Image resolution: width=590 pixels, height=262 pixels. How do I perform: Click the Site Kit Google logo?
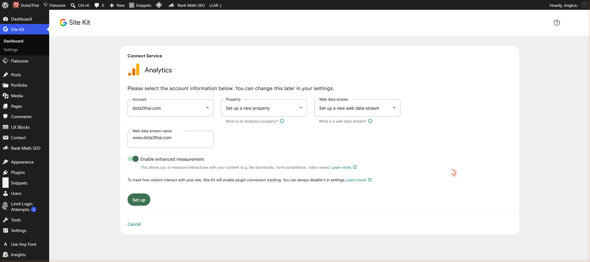(63, 22)
